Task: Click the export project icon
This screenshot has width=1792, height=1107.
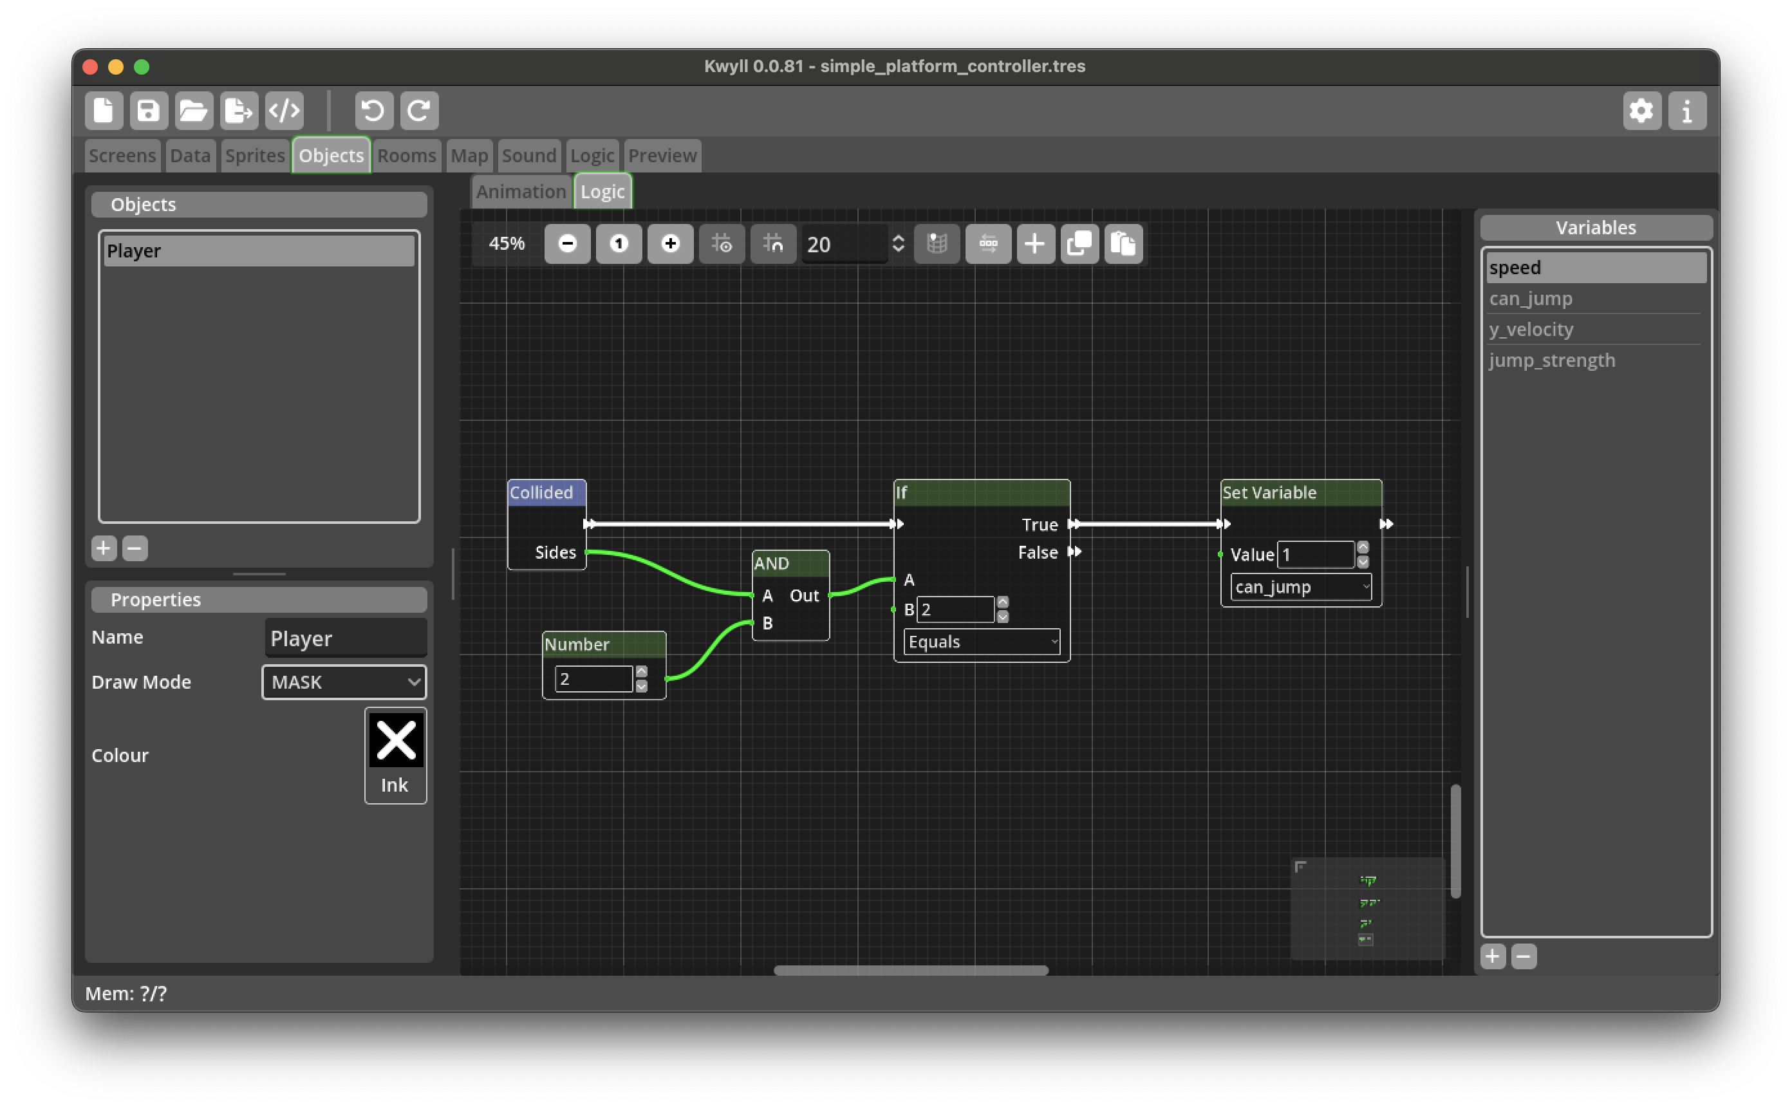Action: click(x=239, y=111)
